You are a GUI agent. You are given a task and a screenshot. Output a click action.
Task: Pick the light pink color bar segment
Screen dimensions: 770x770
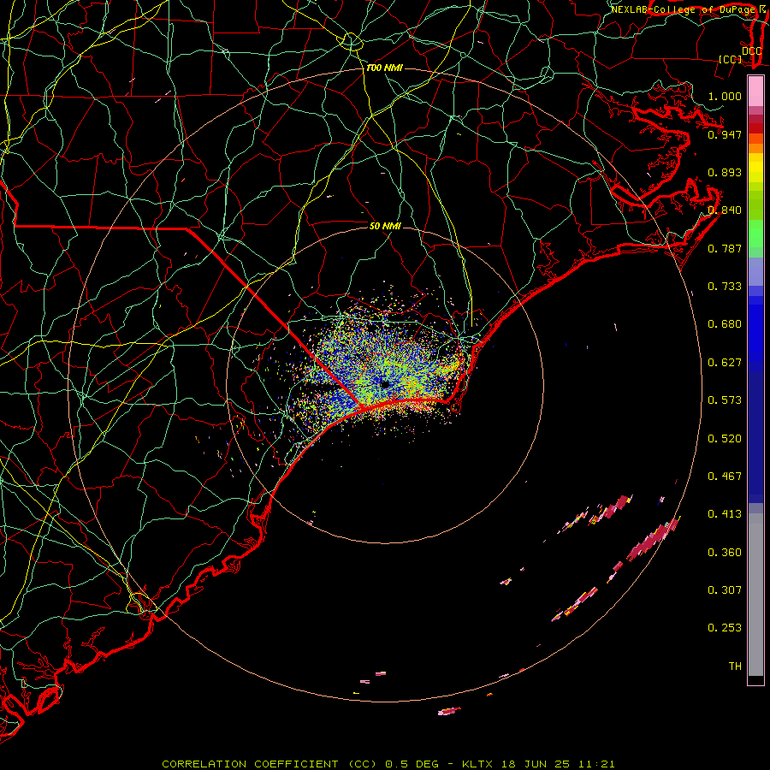755,92
